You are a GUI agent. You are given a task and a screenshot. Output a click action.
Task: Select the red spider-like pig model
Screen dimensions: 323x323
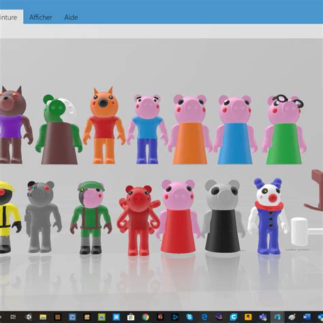pos(138,220)
